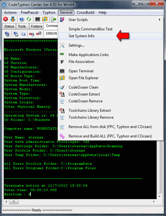Click the blue question mark help icon
The width and height of the screenshot is (166, 216).
tap(22, 19)
